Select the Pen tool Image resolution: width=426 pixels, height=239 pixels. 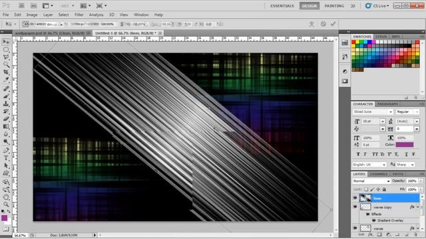pyautogui.click(x=6, y=151)
